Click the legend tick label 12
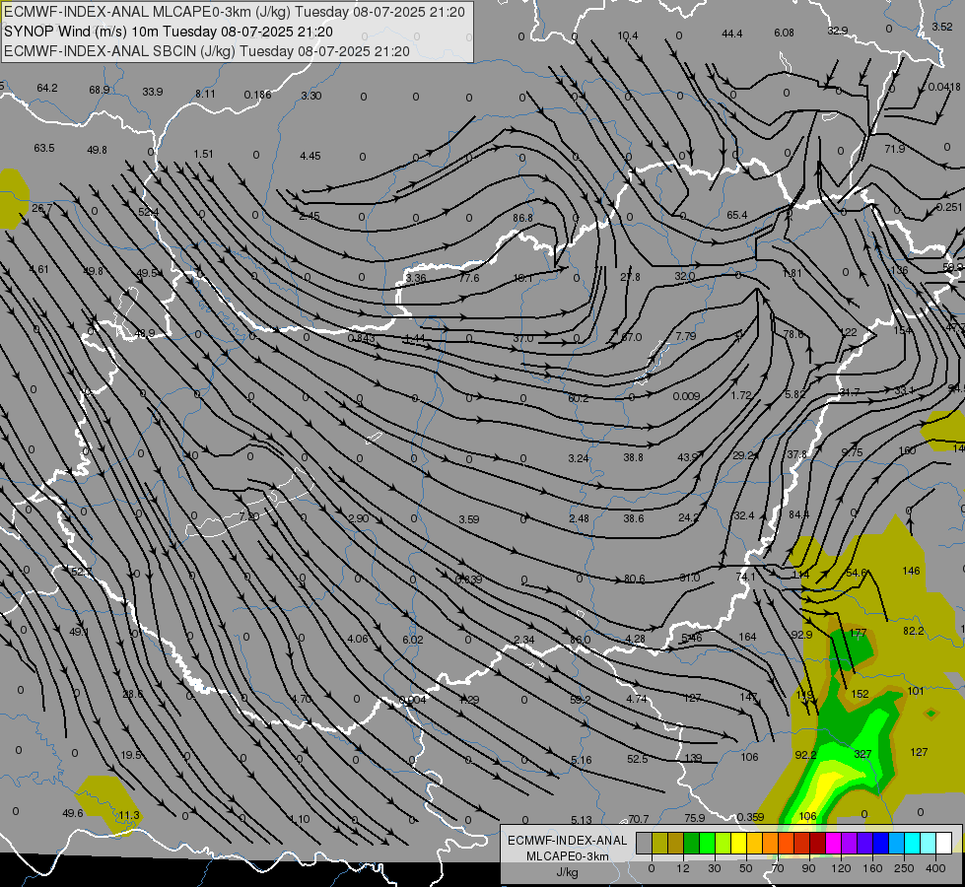 [x=683, y=868]
